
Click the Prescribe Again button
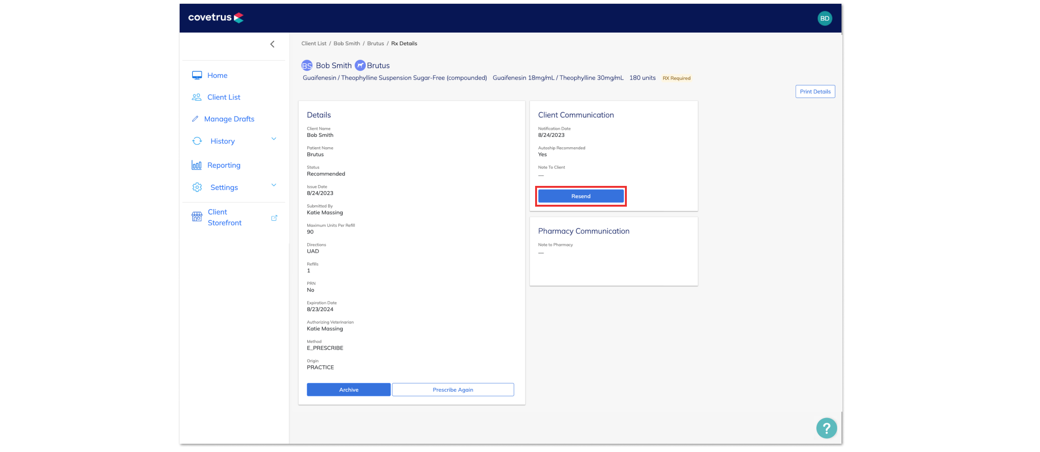click(x=453, y=389)
